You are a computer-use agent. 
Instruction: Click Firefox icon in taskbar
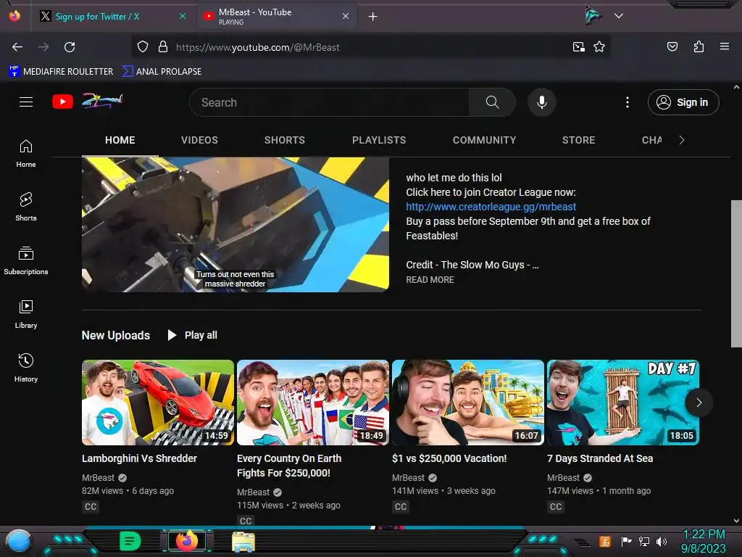(187, 541)
